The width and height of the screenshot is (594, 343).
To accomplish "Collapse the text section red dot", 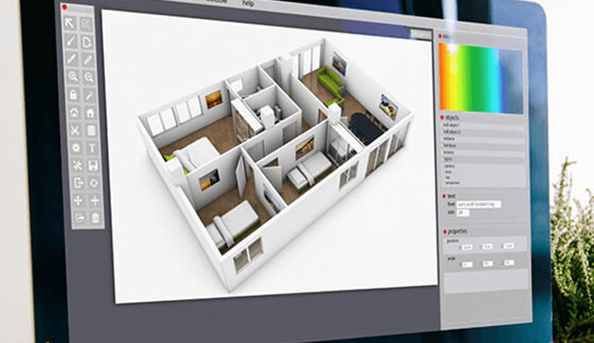I will click(443, 196).
